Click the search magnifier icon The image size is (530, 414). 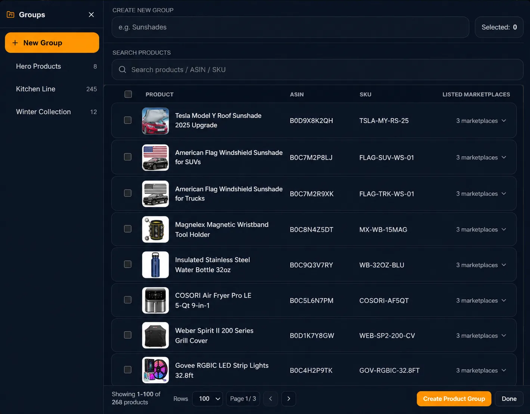click(123, 69)
